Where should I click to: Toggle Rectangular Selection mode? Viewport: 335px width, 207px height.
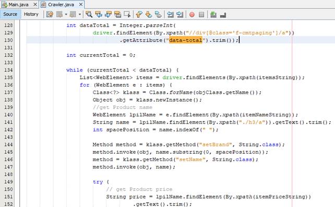tap(127, 14)
